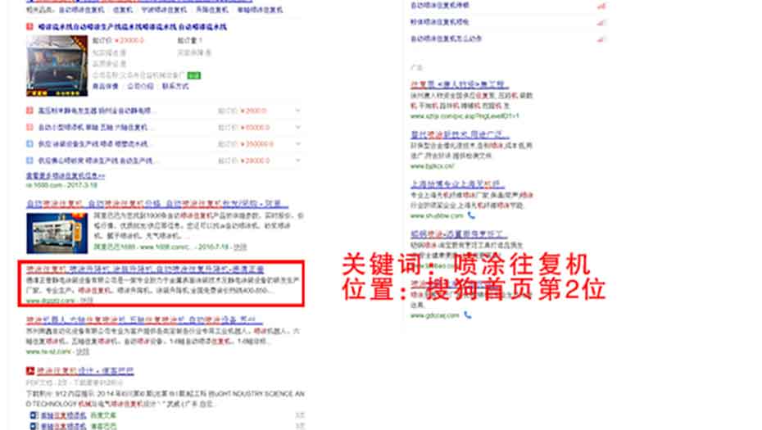Click the red trend bars icon beside top related search
The image size is (762, 430).
[x=601, y=6]
